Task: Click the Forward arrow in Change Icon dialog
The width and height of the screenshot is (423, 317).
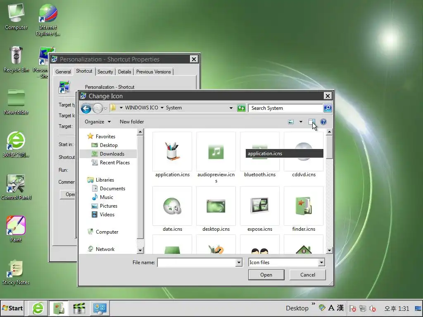Action: (97, 109)
